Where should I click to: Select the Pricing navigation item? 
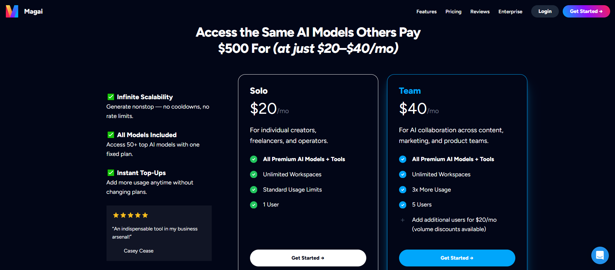coord(453,11)
